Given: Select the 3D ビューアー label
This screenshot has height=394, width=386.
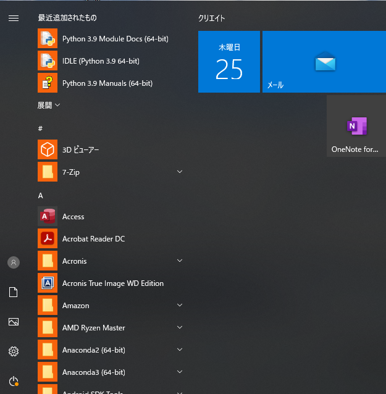Looking at the screenshot, I should (x=80, y=150).
